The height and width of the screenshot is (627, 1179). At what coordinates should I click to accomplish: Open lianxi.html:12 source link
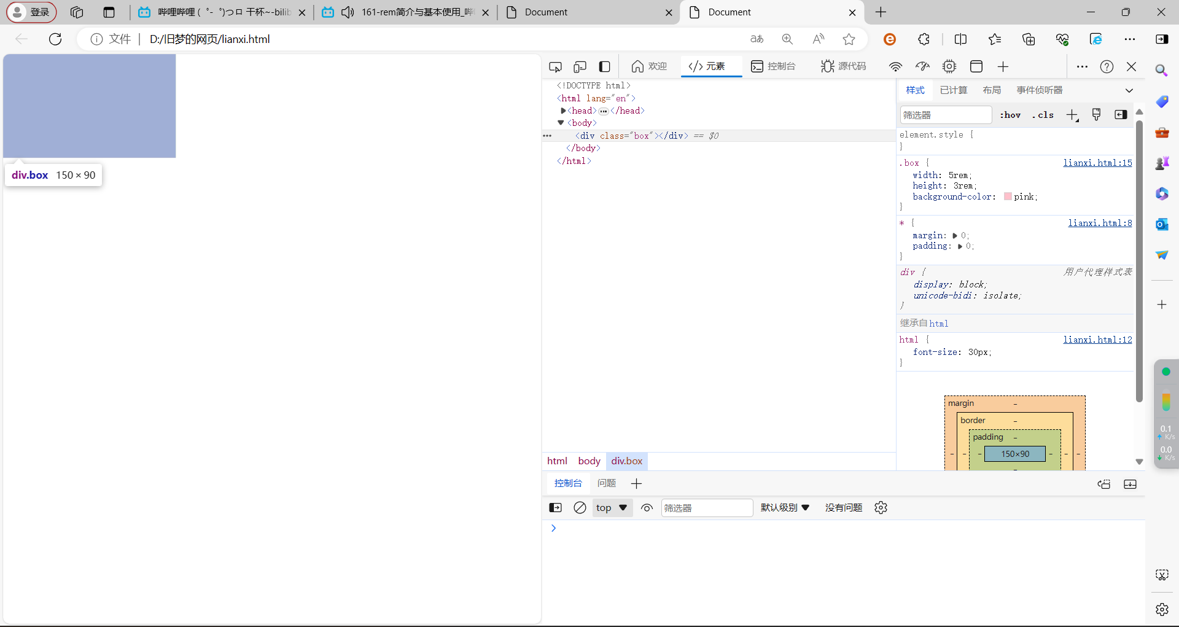(1098, 340)
